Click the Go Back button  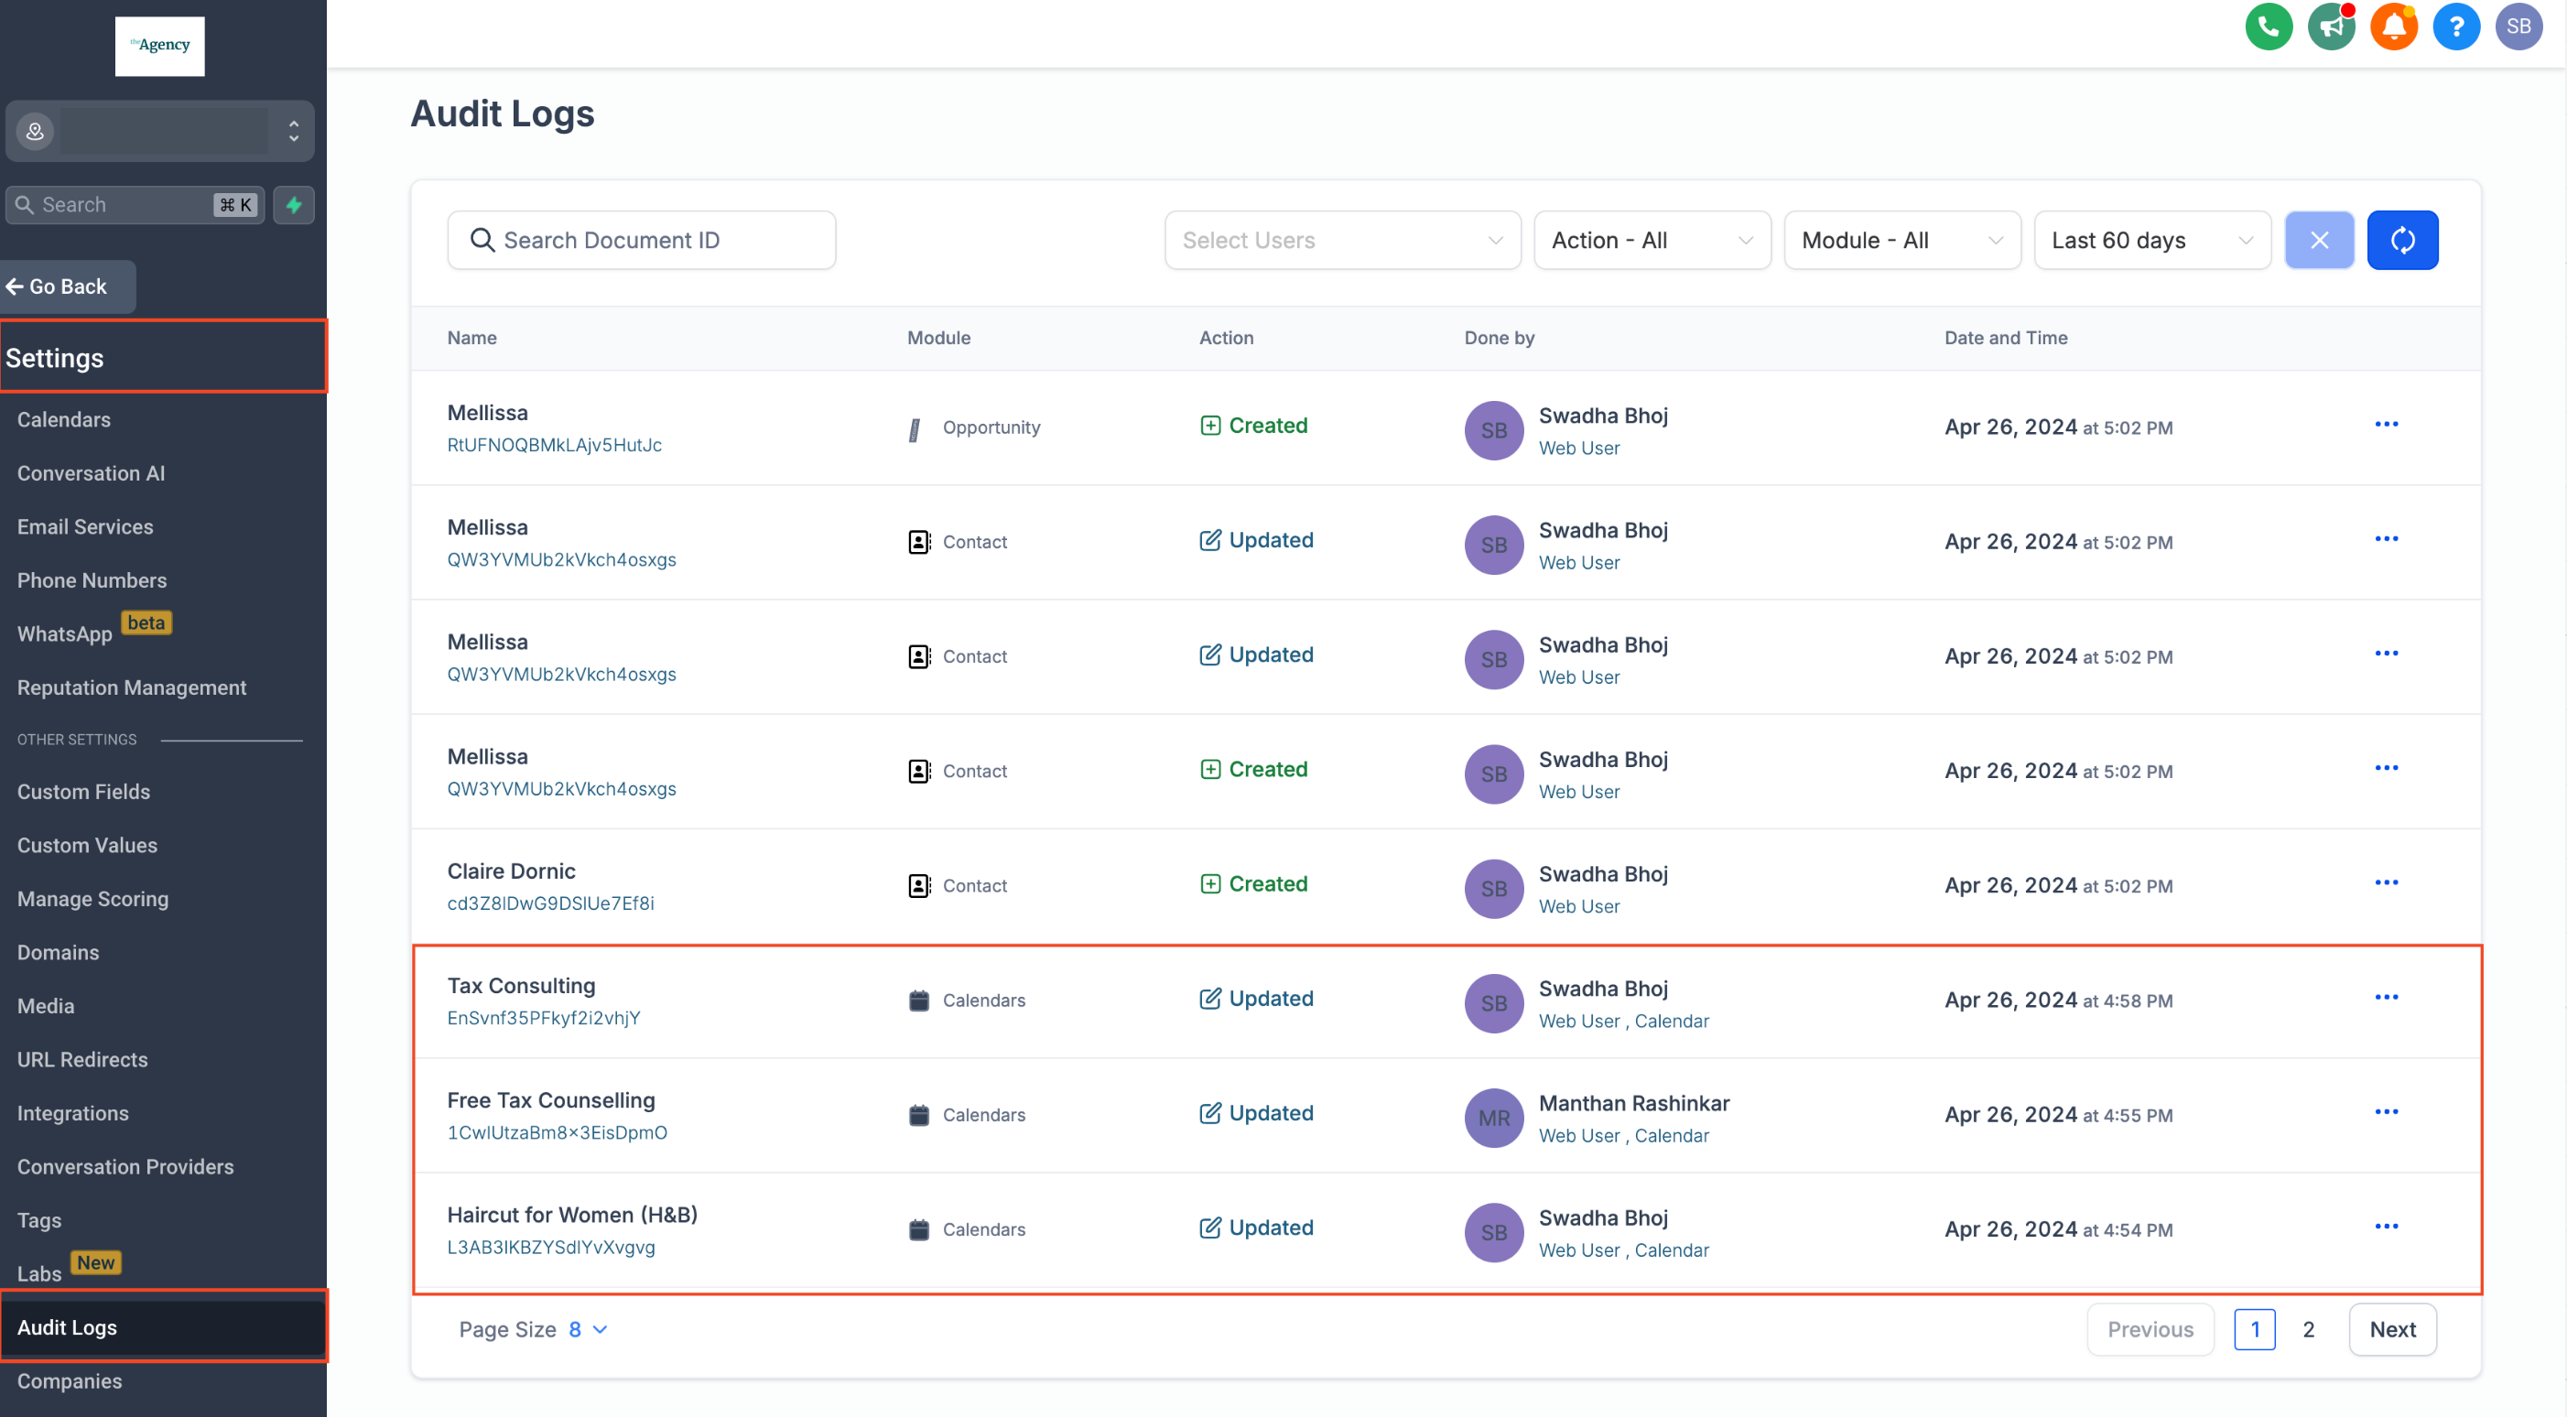coord(67,287)
